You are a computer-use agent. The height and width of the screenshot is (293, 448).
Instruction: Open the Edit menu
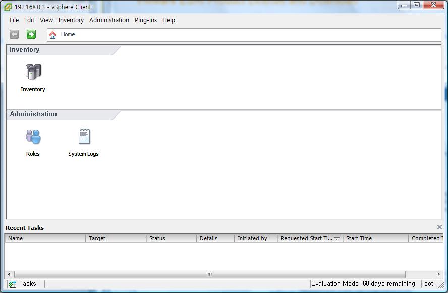pyautogui.click(x=29, y=20)
